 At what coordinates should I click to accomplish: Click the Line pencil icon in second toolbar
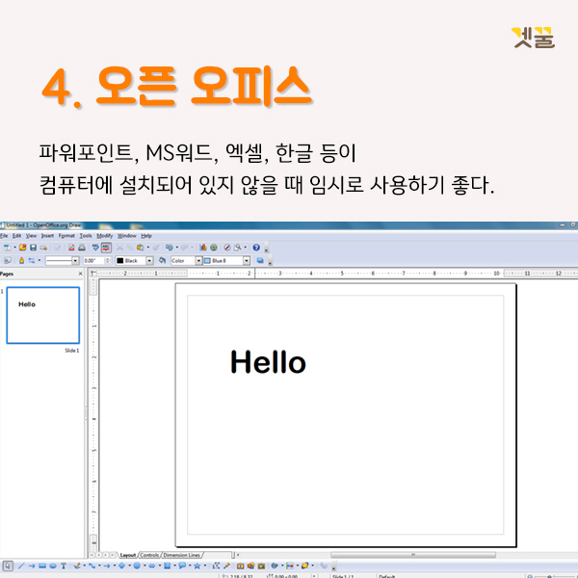pos(22,261)
